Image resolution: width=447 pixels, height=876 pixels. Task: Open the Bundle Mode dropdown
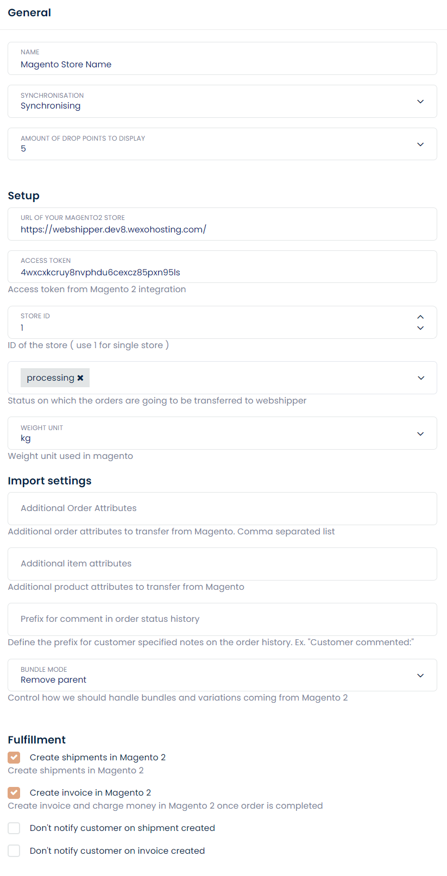pos(420,676)
